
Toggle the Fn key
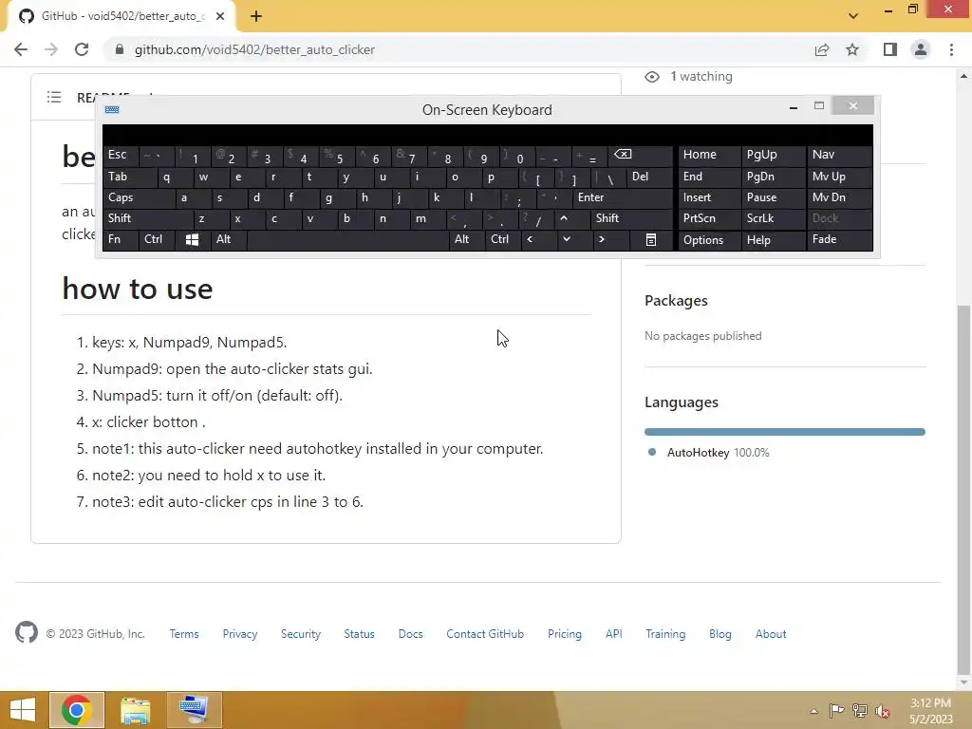(x=121, y=240)
